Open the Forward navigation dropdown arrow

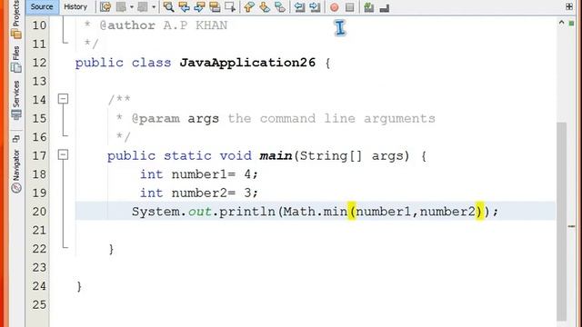click(154, 7)
